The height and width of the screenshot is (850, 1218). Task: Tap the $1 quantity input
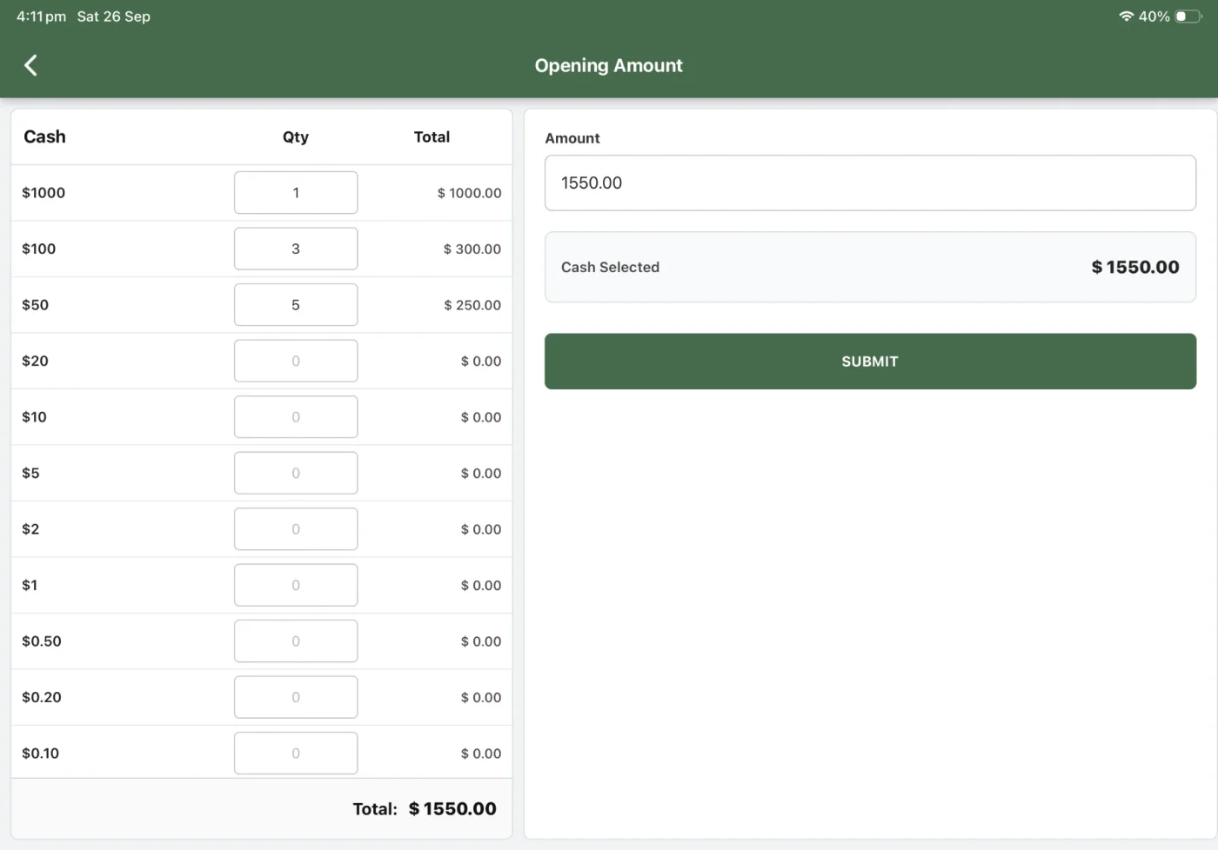(x=296, y=585)
